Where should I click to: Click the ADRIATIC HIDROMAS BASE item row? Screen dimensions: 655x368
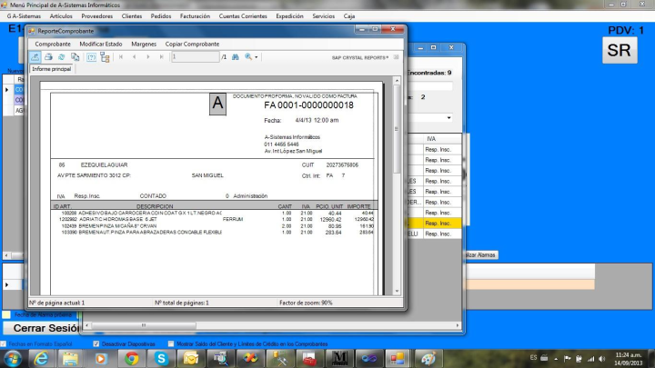[x=217, y=219]
